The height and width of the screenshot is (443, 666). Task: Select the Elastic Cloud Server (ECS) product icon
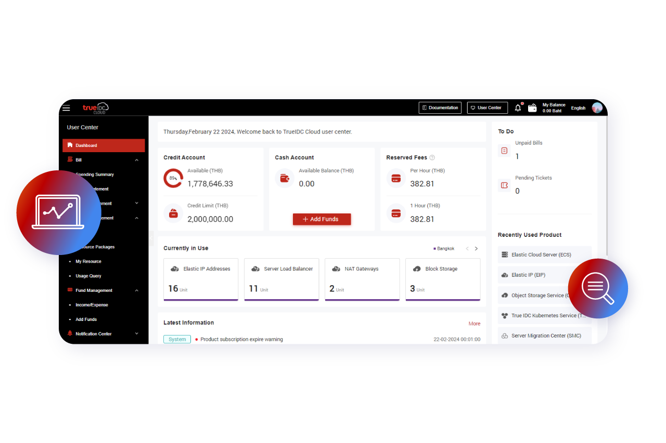pyautogui.click(x=504, y=254)
